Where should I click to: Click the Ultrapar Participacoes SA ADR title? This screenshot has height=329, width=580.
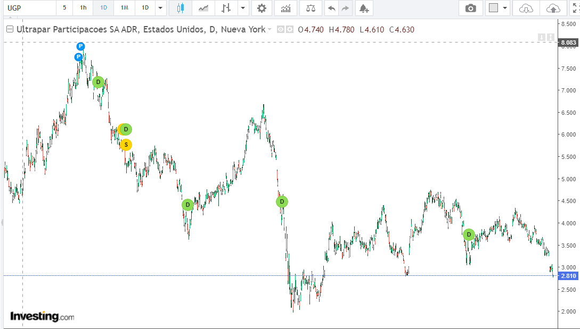77,30
